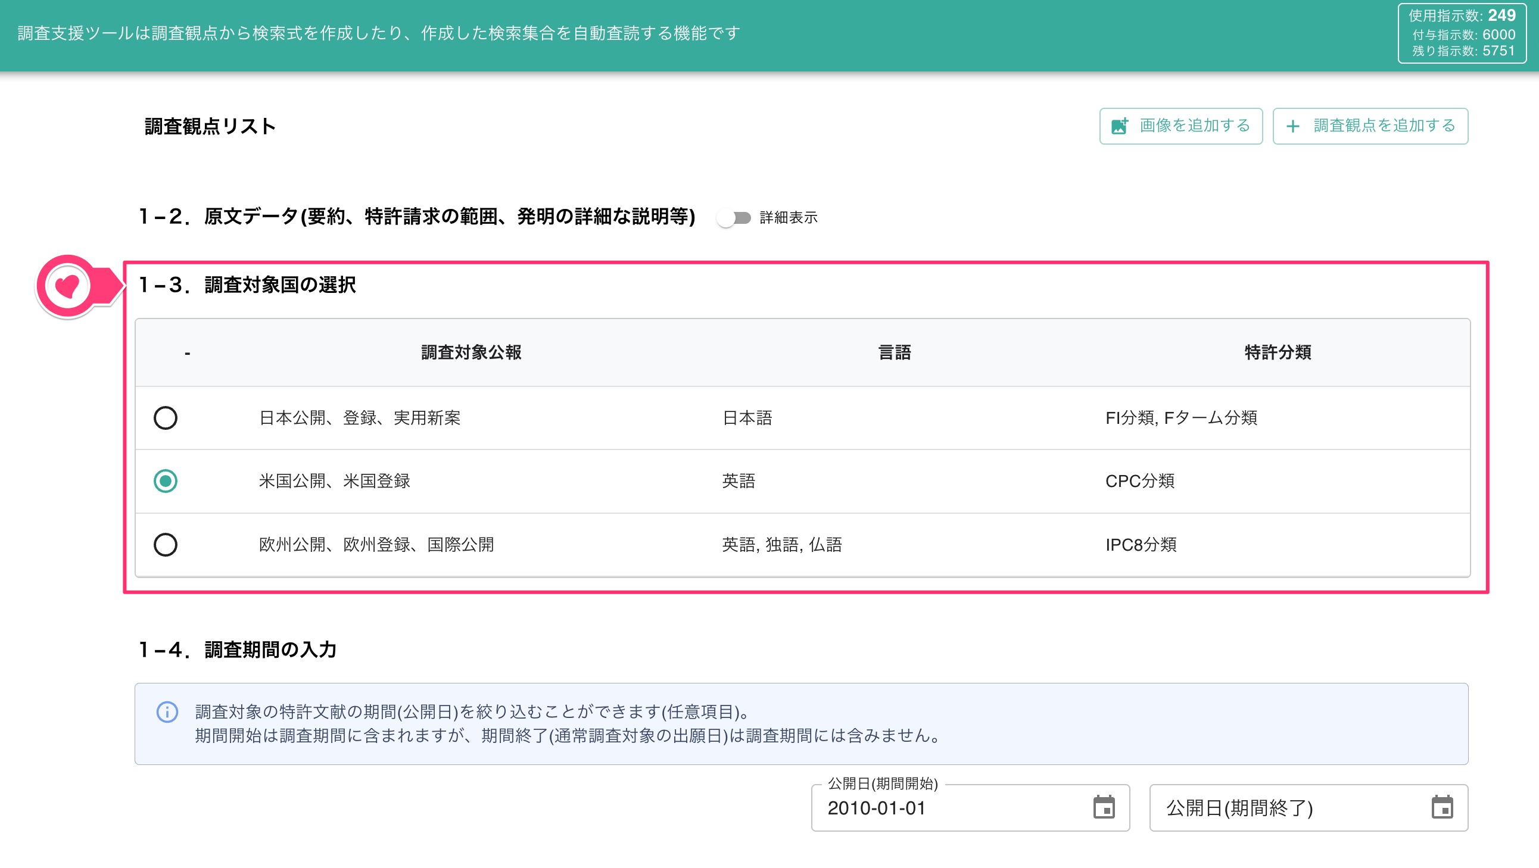Screen dimensions: 1539x868
Task: Click the 英語 cell in US row
Action: tap(739, 481)
